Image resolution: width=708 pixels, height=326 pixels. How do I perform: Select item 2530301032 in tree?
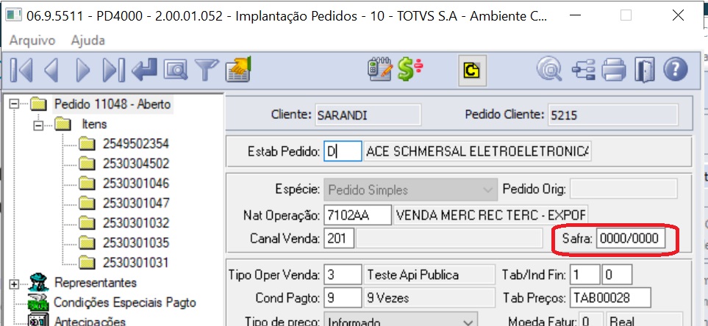[136, 222]
